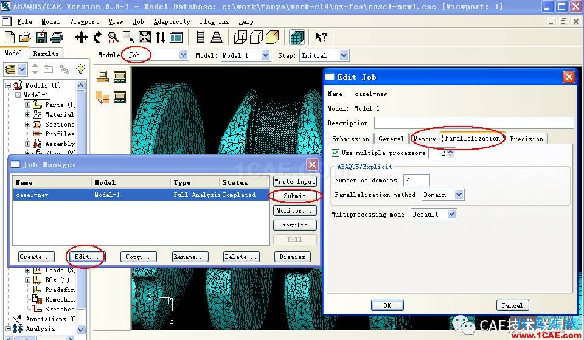The height and width of the screenshot is (340, 584).
Task: Click Create... in Job Manager
Action: click(x=36, y=257)
